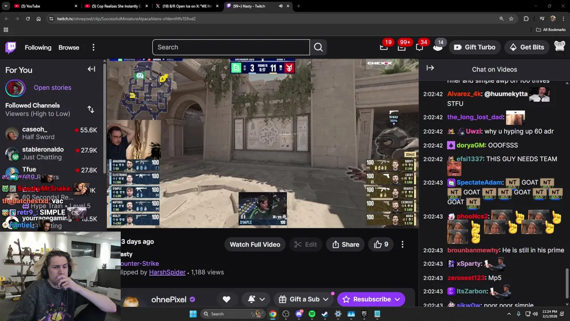Reload the current page

click(28, 19)
